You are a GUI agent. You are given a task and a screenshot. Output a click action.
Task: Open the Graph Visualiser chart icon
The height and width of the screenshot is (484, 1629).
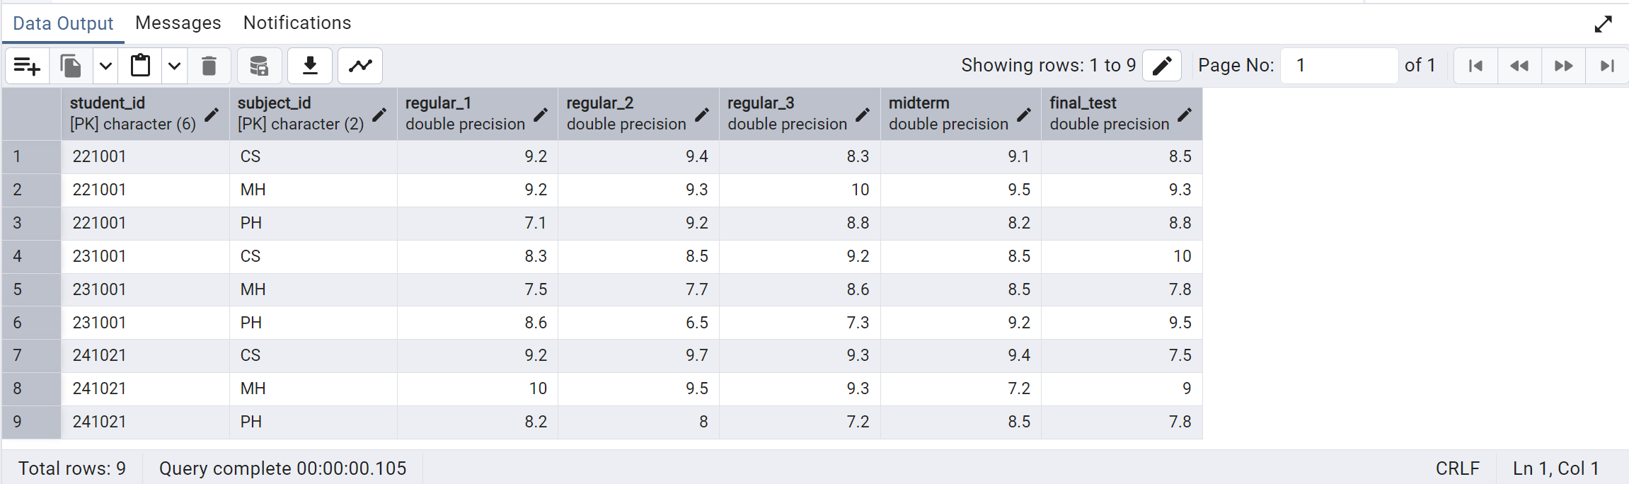coord(360,67)
